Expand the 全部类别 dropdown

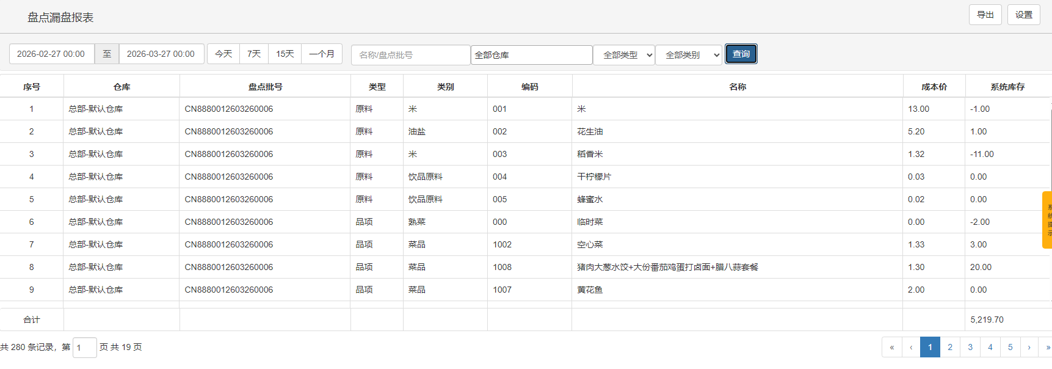point(689,55)
